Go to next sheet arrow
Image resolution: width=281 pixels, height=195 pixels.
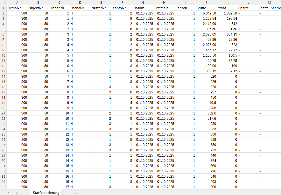17,193
